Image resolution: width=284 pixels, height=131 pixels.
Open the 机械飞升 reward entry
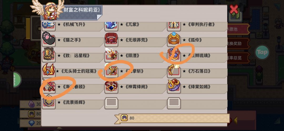[73, 25]
